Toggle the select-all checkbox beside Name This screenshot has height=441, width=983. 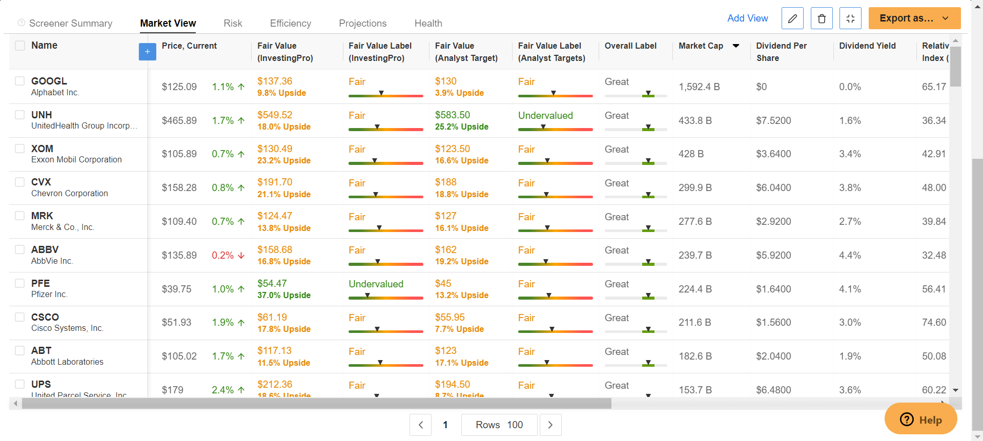[20, 46]
